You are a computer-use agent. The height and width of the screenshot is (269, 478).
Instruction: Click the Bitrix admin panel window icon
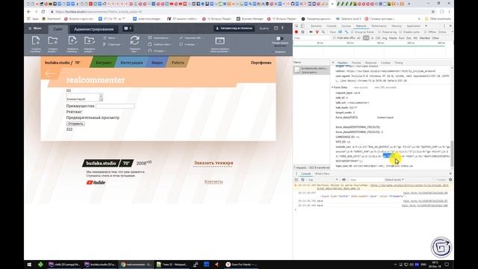(220, 40)
